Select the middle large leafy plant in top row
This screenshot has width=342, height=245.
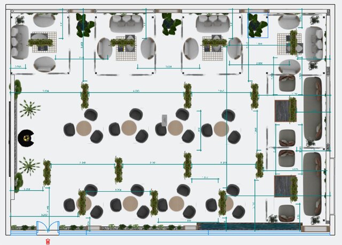pos(171,24)
